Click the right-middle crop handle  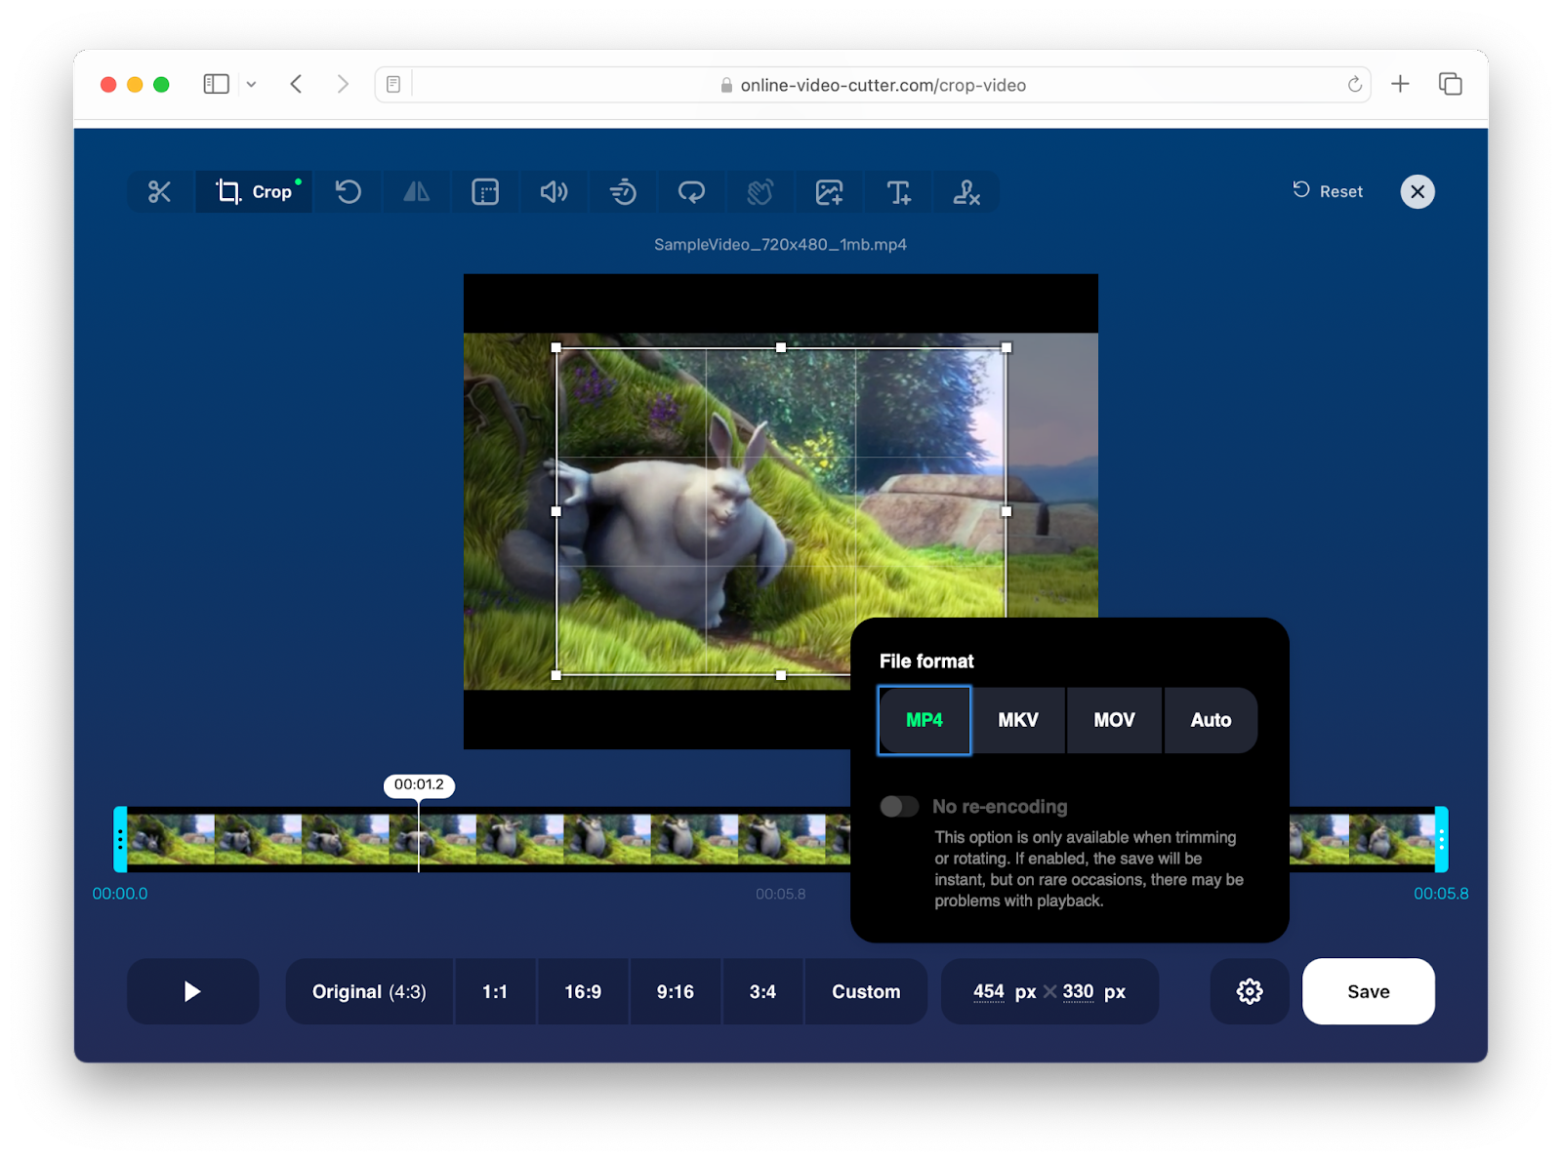[1007, 511]
